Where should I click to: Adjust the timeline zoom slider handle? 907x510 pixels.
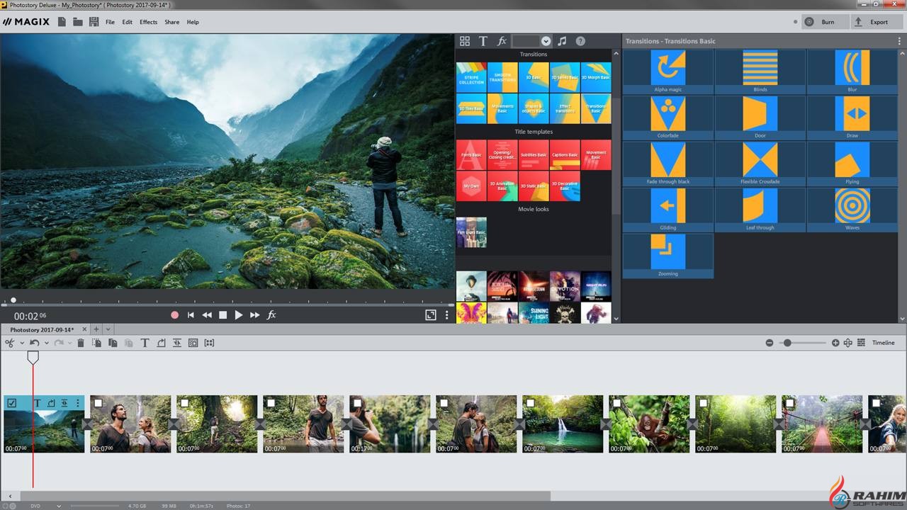tap(787, 343)
